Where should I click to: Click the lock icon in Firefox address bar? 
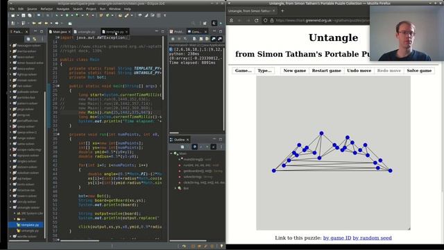click(x=272, y=20)
